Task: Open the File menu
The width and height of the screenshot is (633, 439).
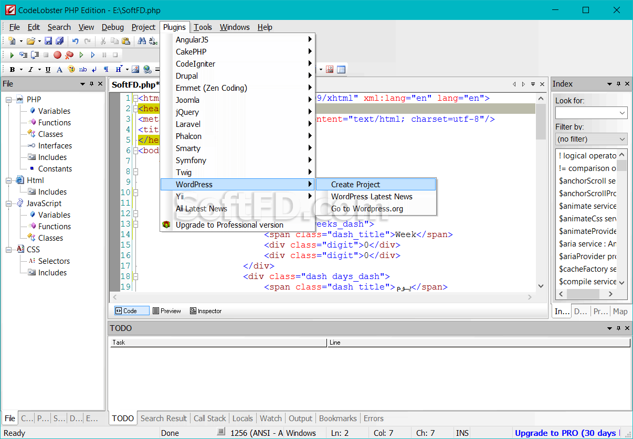Action: [15, 27]
